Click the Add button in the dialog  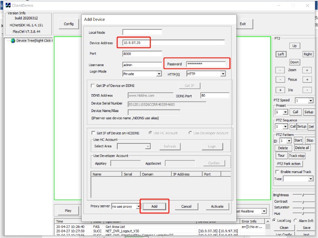[154, 206]
